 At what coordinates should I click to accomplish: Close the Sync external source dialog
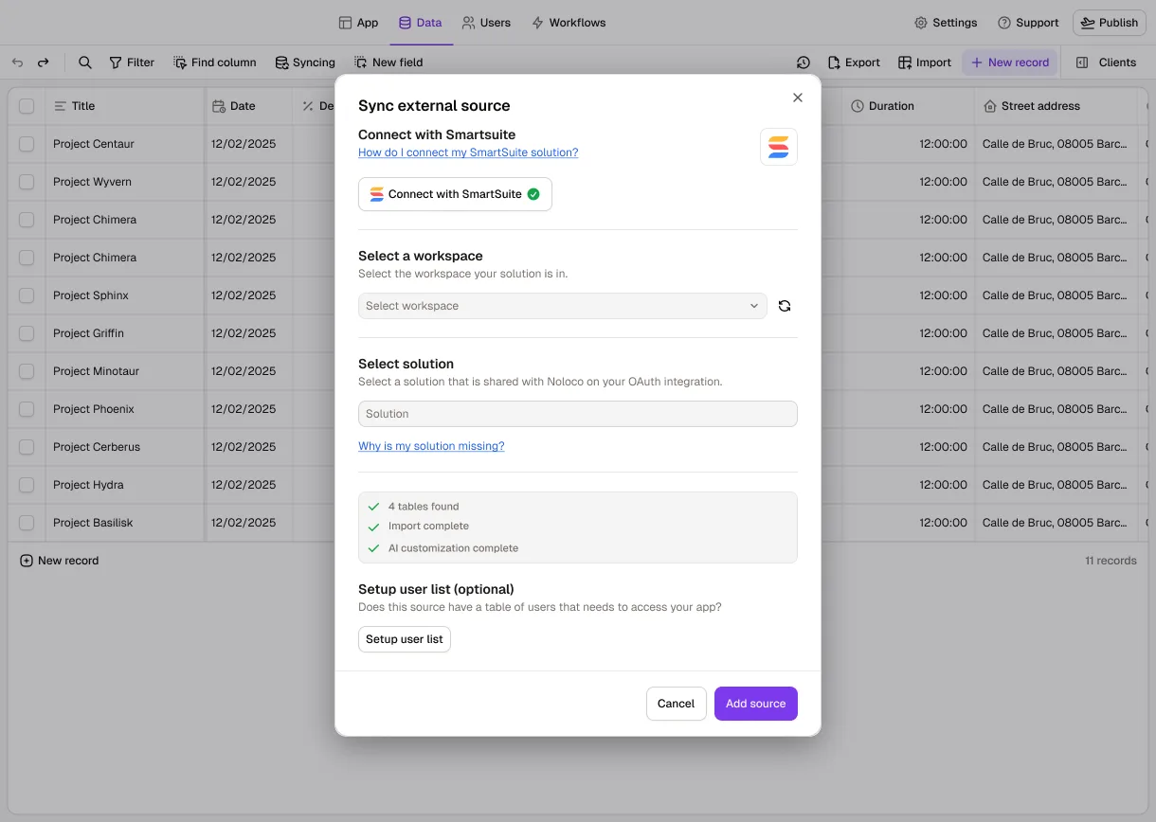coord(798,98)
